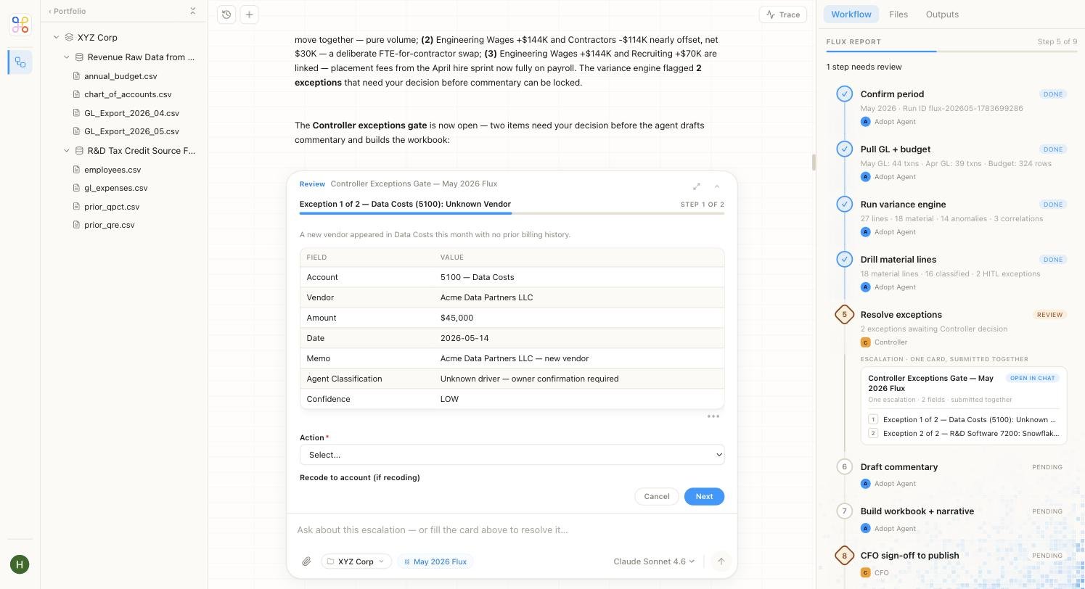The height and width of the screenshot is (589, 1085).
Task: Focus the ask about escalation input
Action: (x=512, y=530)
